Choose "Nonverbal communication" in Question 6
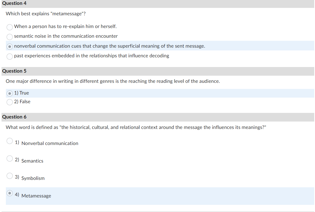The height and width of the screenshot is (212, 315). click(x=10, y=141)
